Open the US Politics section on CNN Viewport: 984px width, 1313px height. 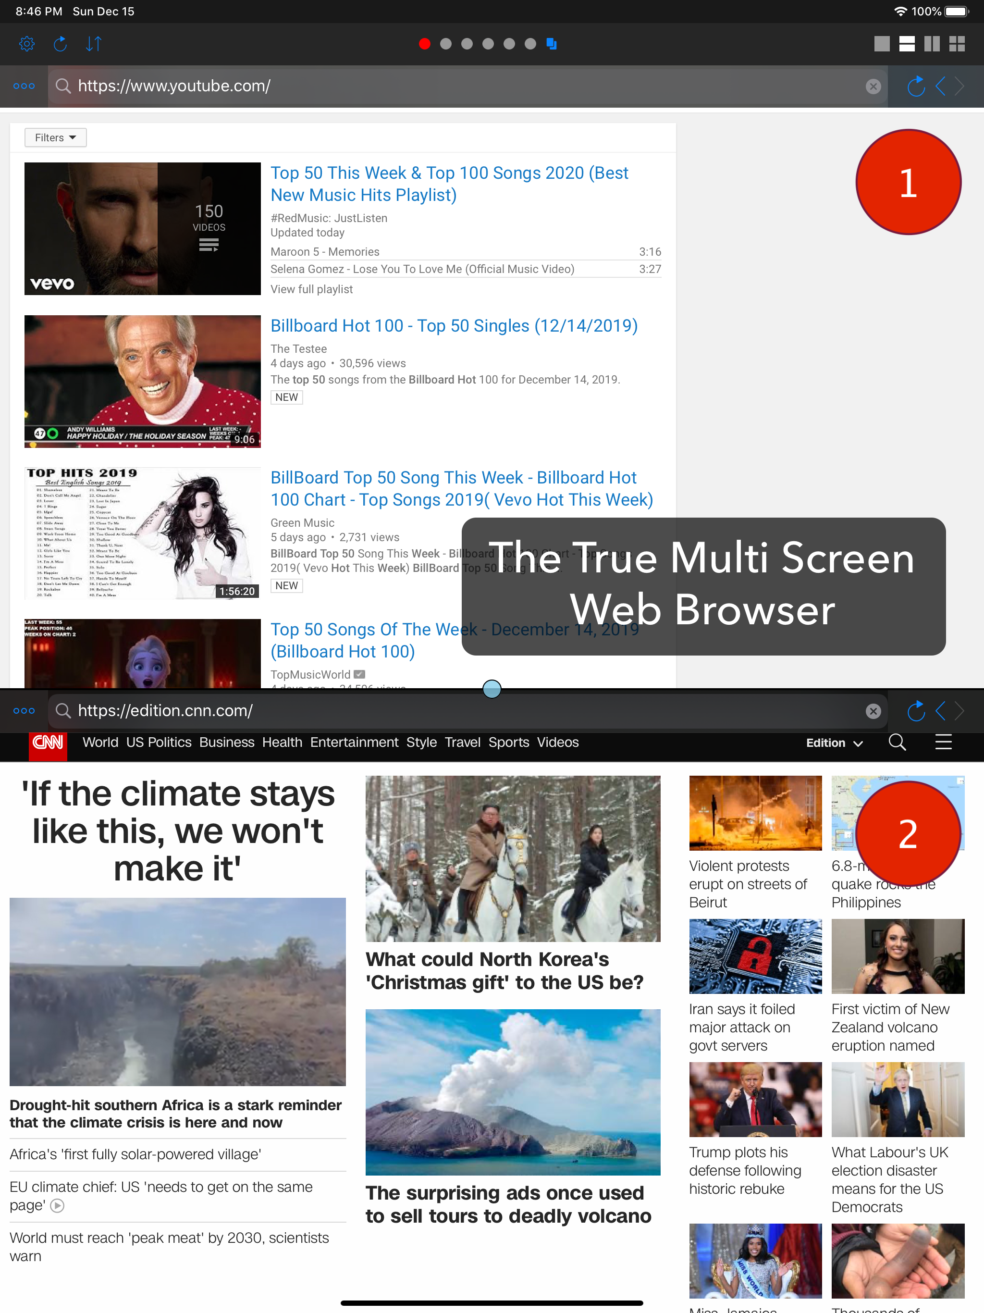(159, 743)
